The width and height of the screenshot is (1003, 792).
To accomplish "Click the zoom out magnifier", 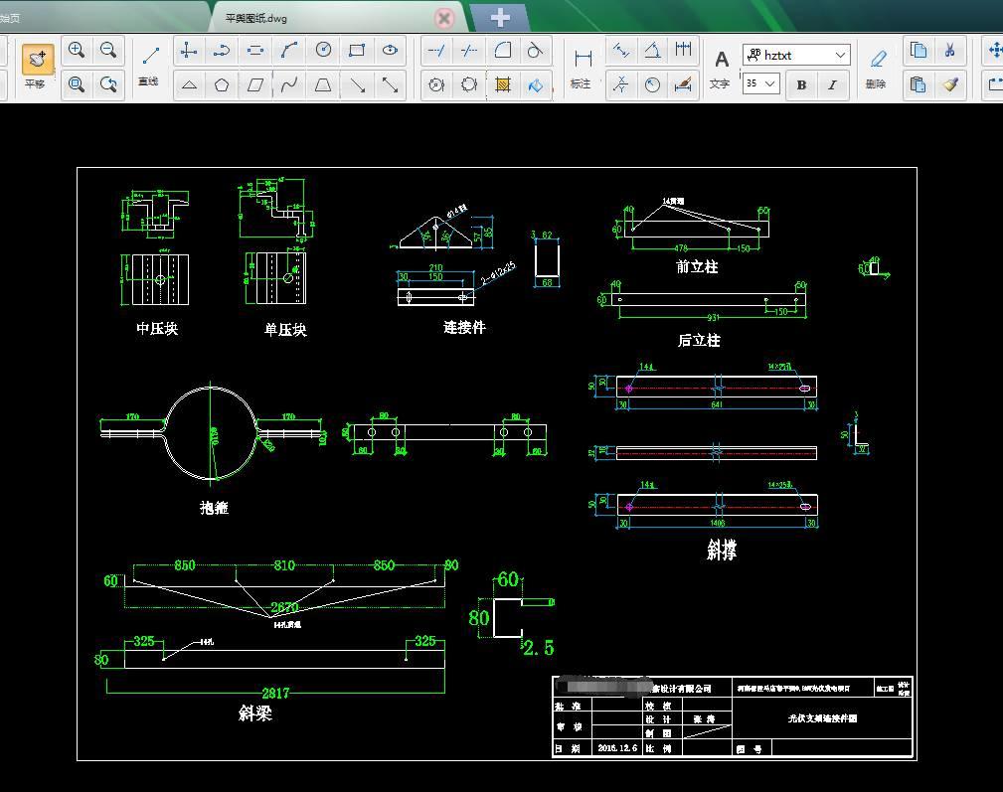I will [109, 51].
